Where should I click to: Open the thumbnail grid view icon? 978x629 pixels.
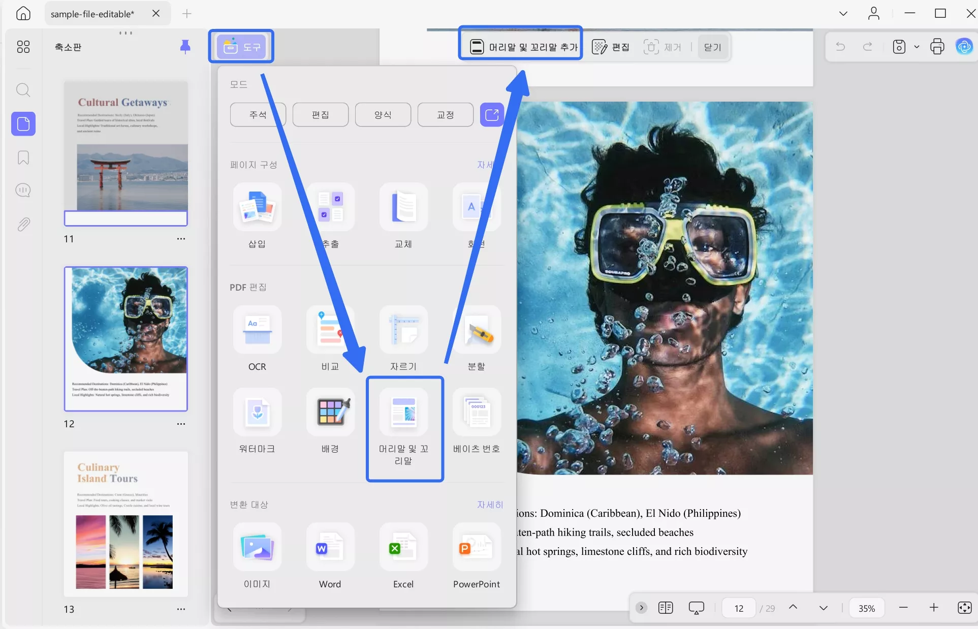23,47
